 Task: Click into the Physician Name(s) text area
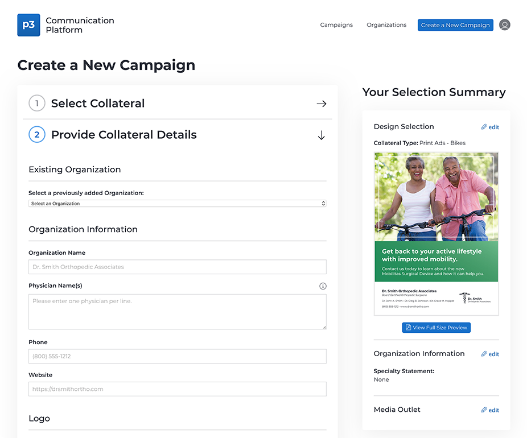coord(178,312)
